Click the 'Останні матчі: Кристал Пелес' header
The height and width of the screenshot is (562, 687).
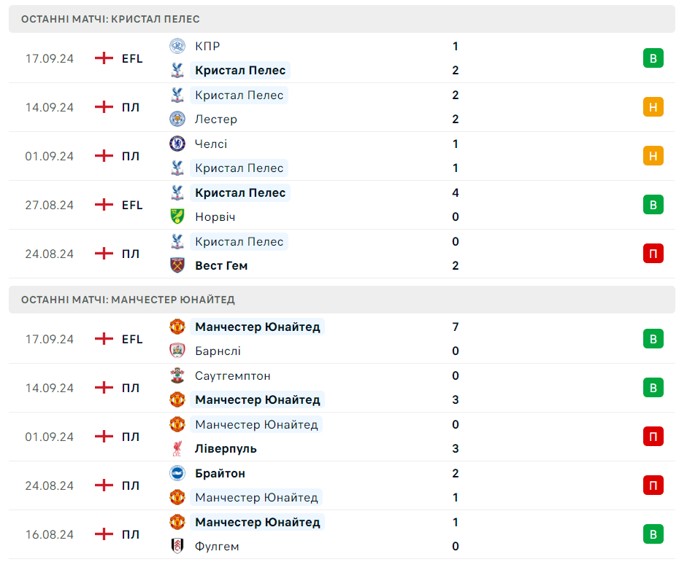pyautogui.click(x=110, y=19)
